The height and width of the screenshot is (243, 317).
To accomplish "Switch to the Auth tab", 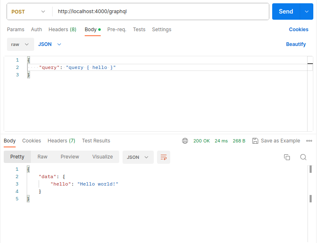I will coord(37,30).
